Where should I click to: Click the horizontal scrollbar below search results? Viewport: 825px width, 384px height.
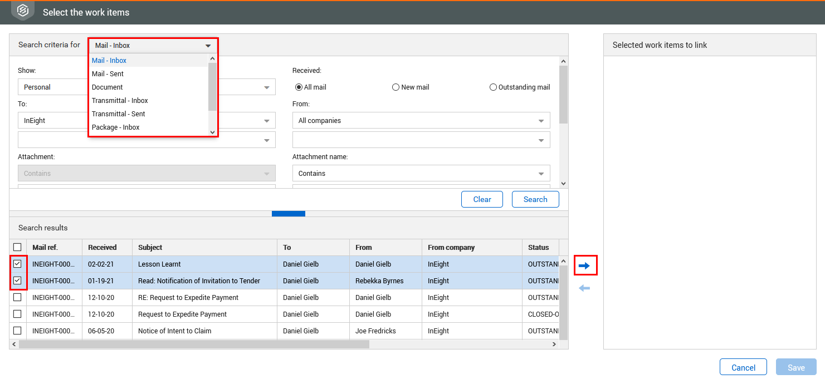195,344
